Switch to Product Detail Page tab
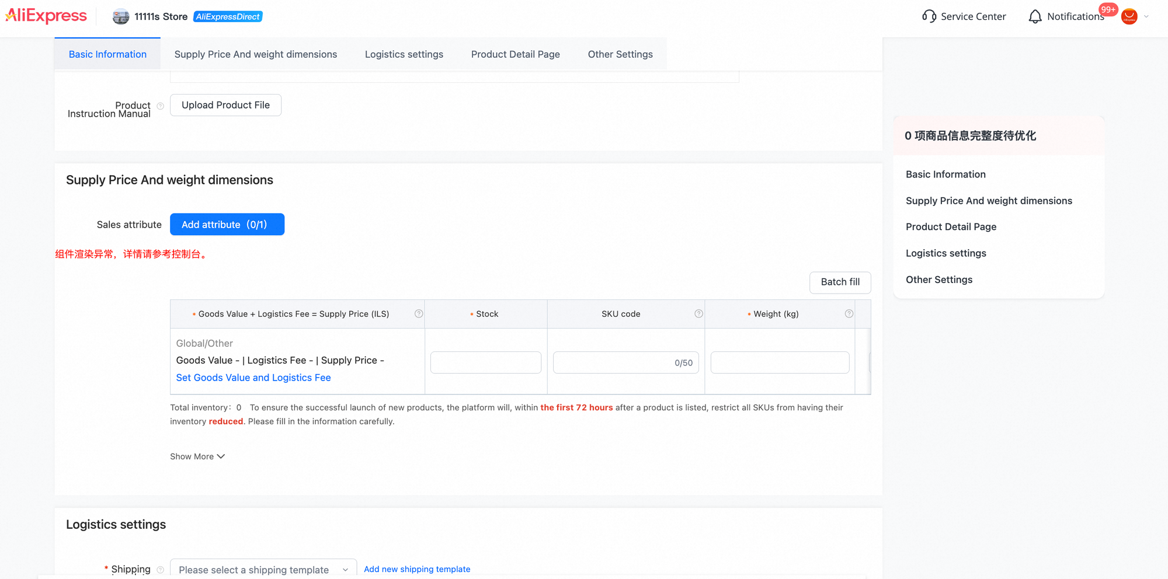The height and width of the screenshot is (579, 1168). tap(516, 54)
